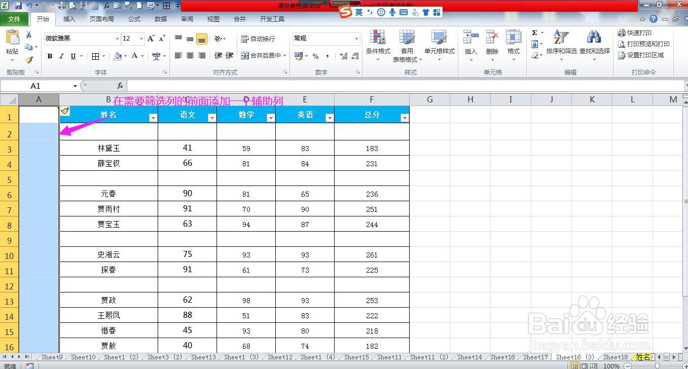
Task: Center text horizontally with the center align icon
Action: [190, 56]
